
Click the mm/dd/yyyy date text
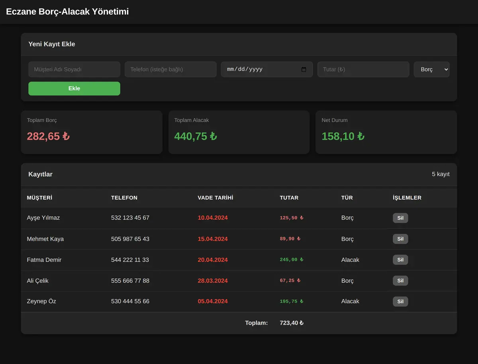pos(245,69)
